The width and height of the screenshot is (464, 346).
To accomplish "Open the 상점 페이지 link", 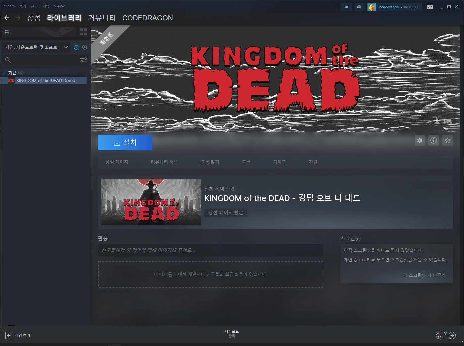I will [117, 162].
